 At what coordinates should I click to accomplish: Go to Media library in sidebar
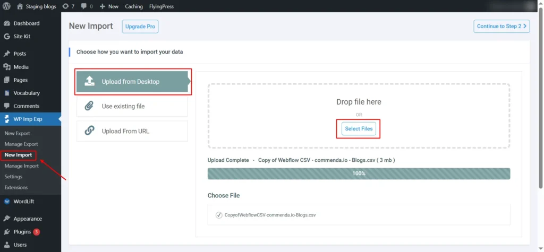21,67
